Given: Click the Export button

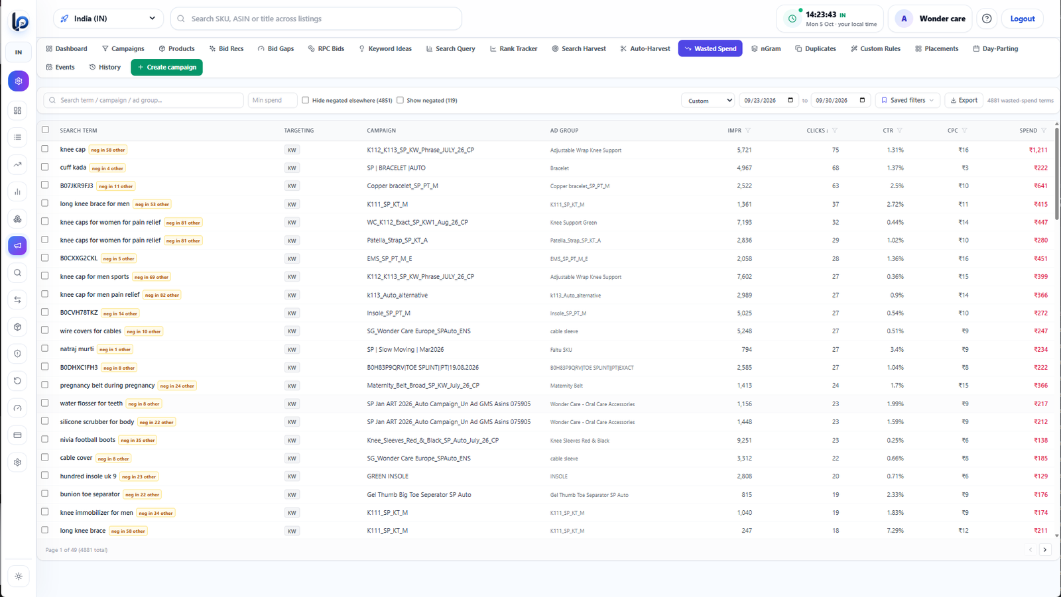Looking at the screenshot, I should pyautogui.click(x=964, y=100).
